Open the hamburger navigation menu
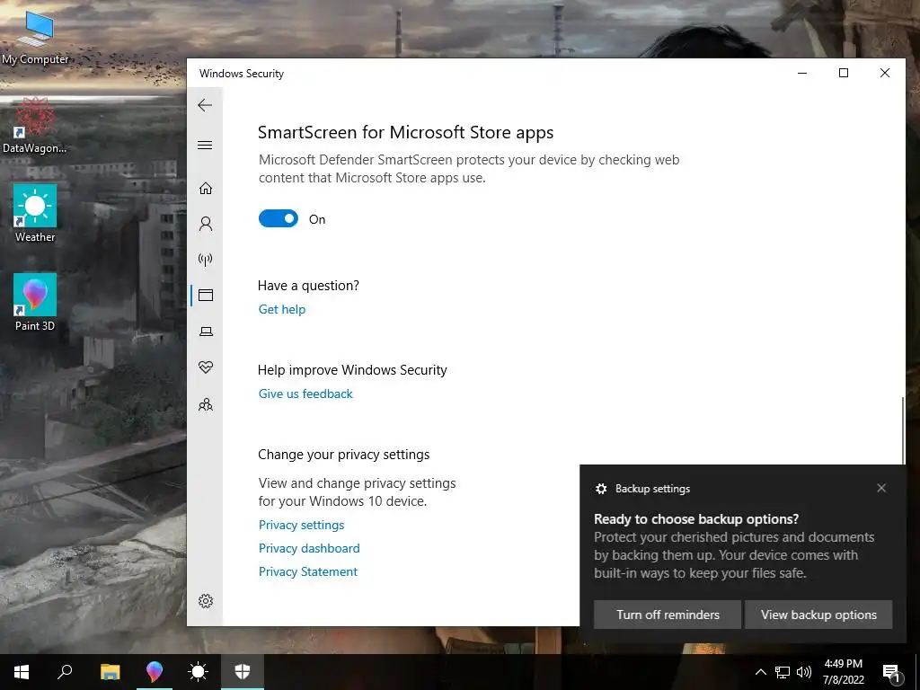This screenshot has height=690, width=920. point(205,145)
